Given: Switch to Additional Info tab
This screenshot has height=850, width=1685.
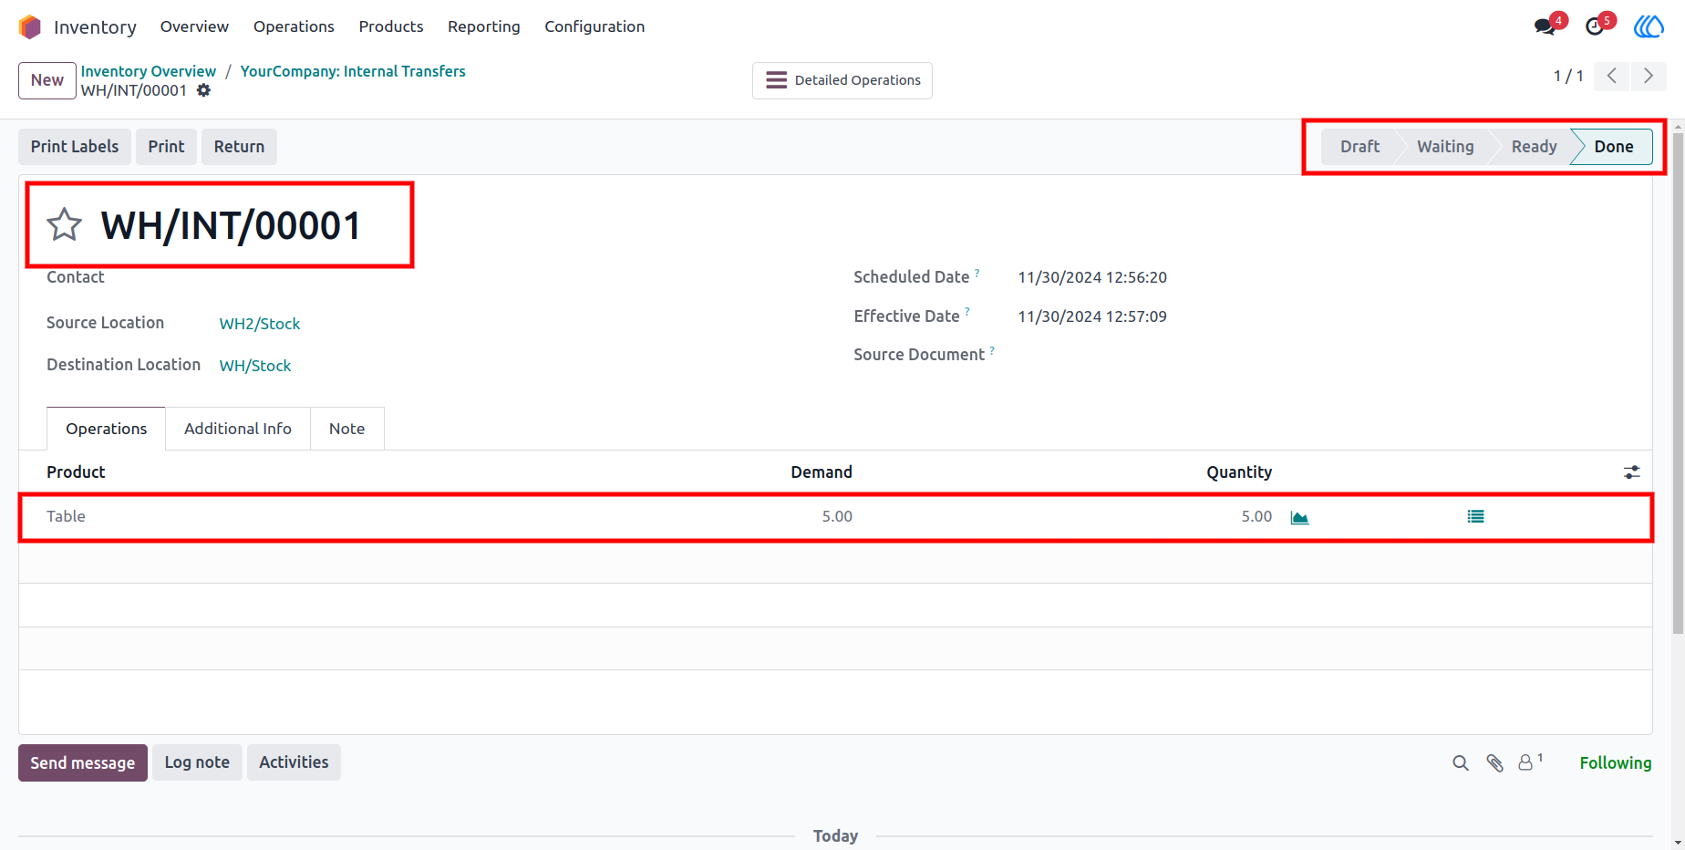Looking at the screenshot, I should click(238, 429).
